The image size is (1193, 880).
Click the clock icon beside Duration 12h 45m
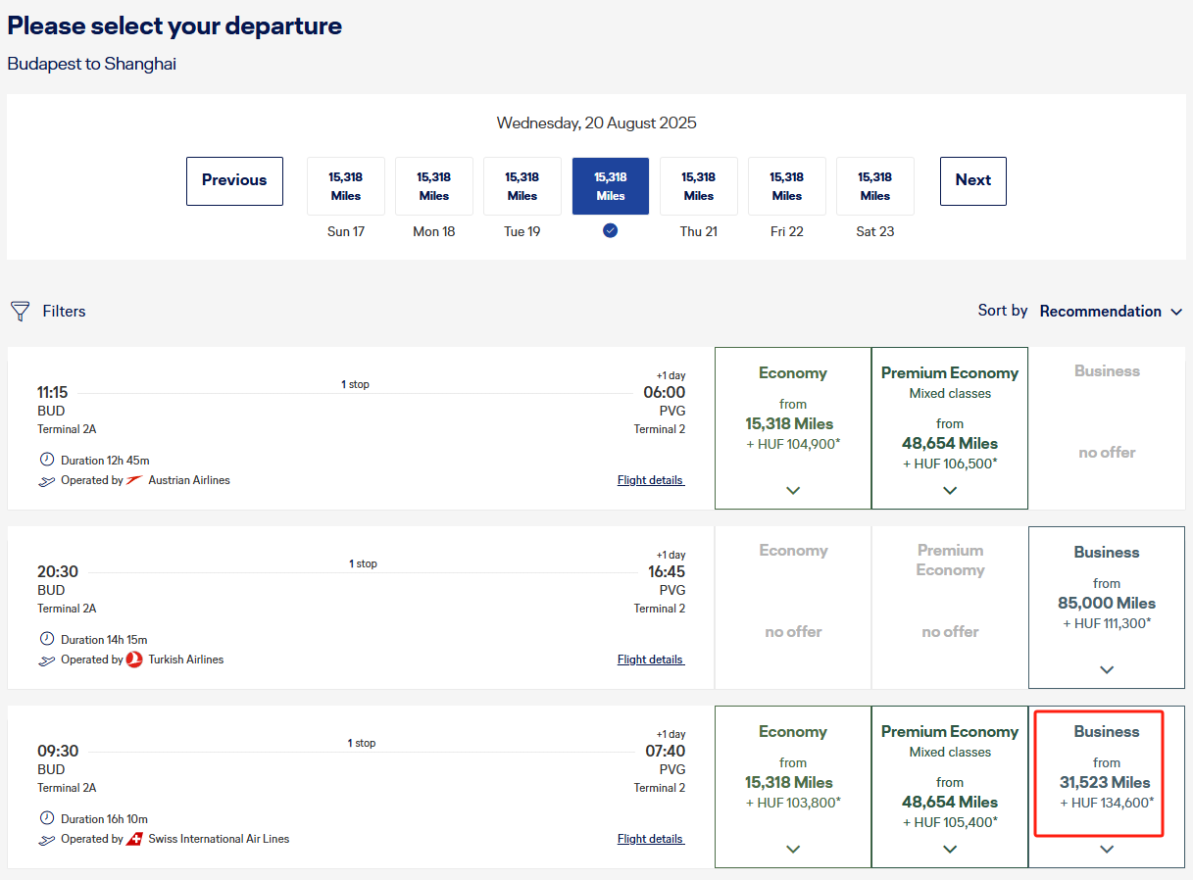point(47,460)
